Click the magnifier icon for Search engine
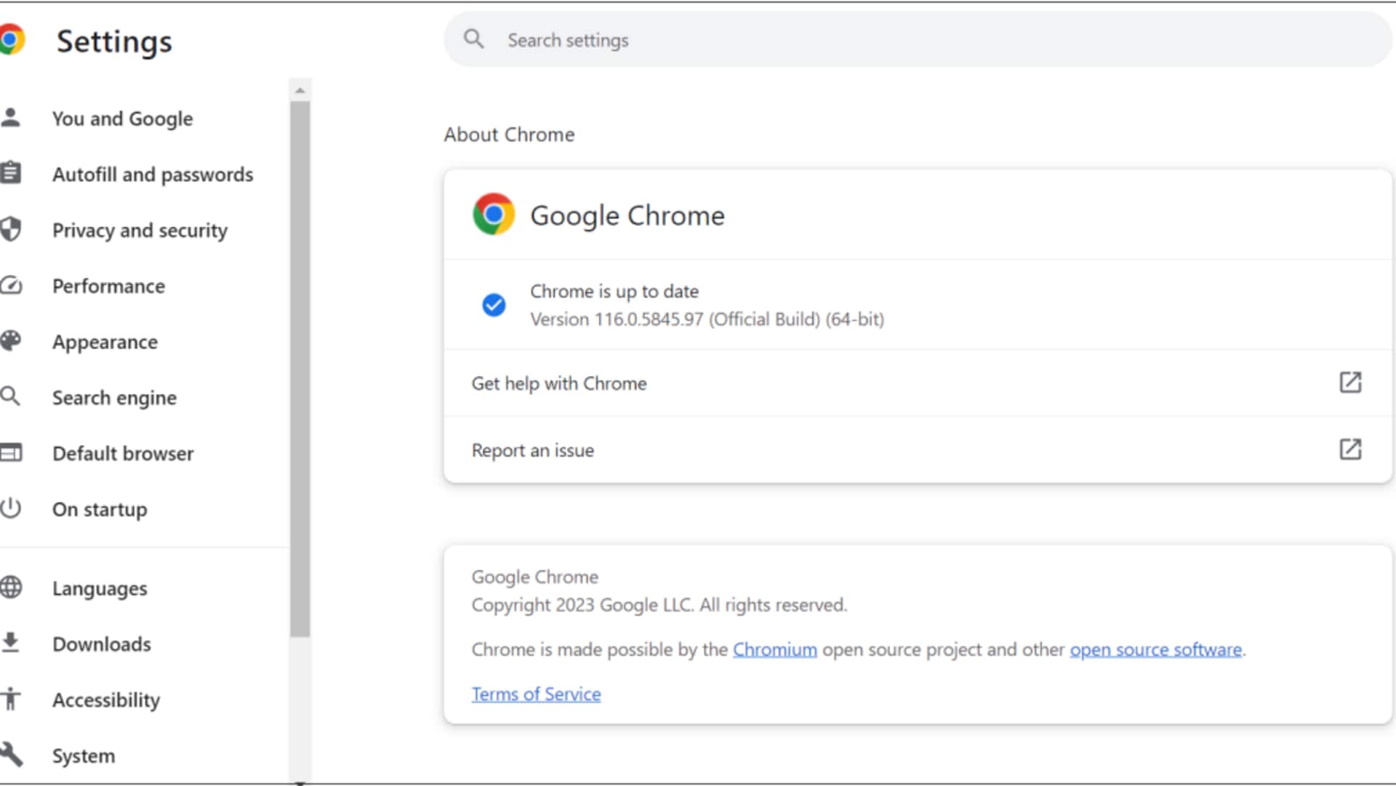 [x=10, y=396]
